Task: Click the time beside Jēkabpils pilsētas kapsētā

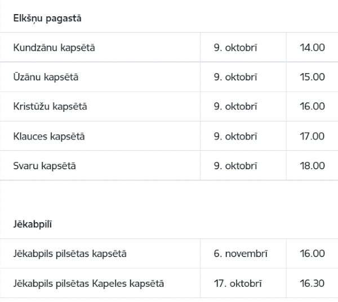Action: (312, 253)
